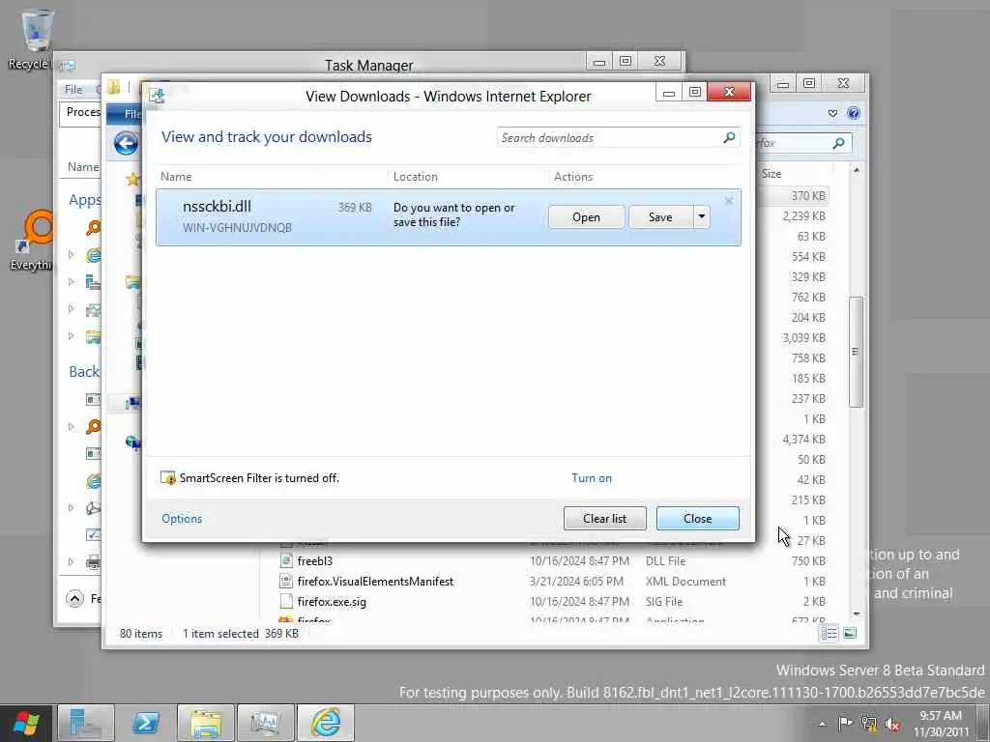Image resolution: width=990 pixels, height=742 pixels.
Task: Open the Explorer Help icon
Action: (x=854, y=114)
